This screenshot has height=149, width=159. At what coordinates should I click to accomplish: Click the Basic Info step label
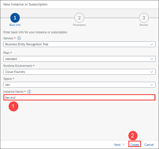tap(15, 25)
